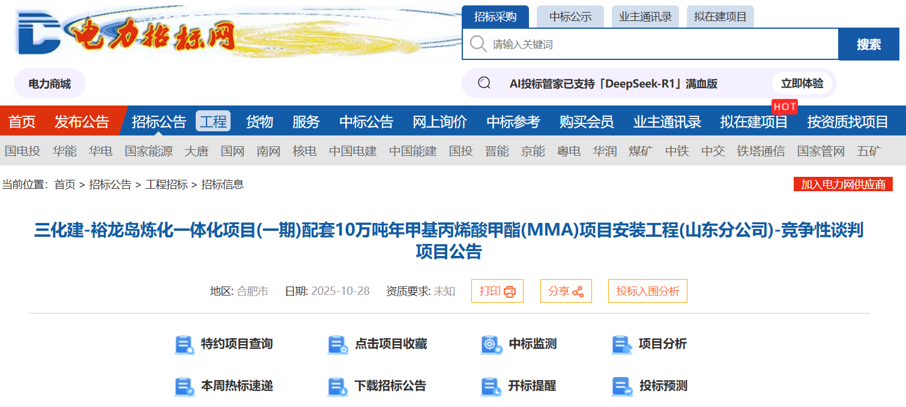Viewport: 906px width, 407px height.
Task: Switch to the 中标公示 tab
Action: (570, 16)
